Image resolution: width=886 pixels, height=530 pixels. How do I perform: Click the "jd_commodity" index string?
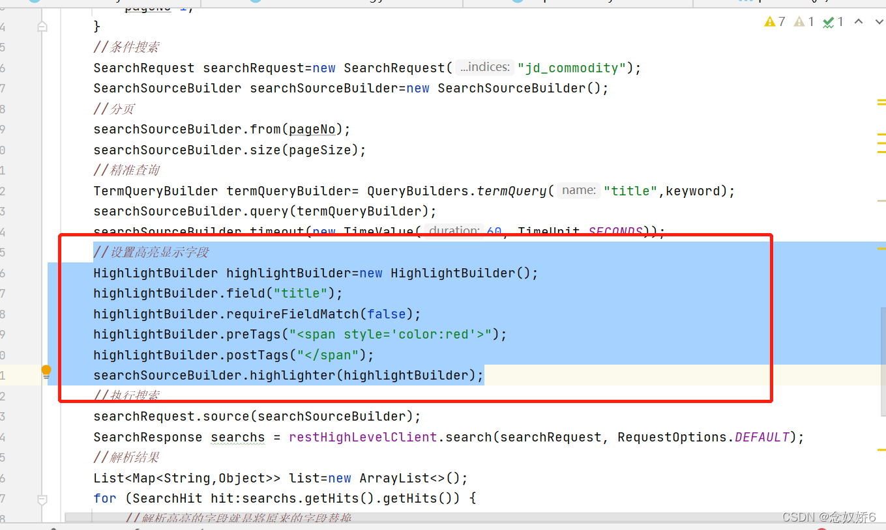(x=572, y=68)
